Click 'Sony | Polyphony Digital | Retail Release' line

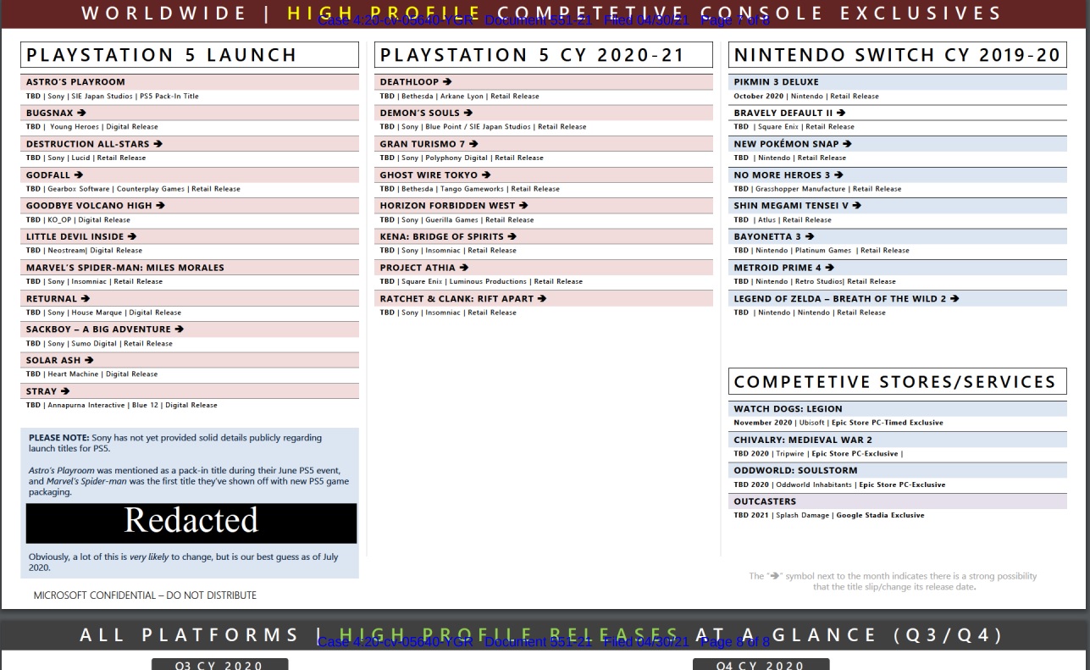point(462,158)
